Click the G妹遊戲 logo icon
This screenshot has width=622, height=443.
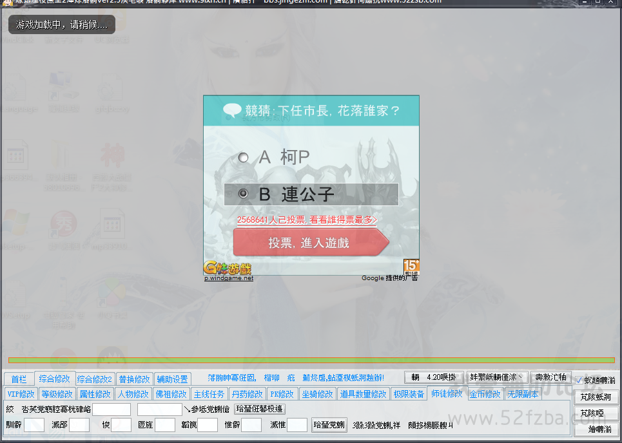point(228,268)
